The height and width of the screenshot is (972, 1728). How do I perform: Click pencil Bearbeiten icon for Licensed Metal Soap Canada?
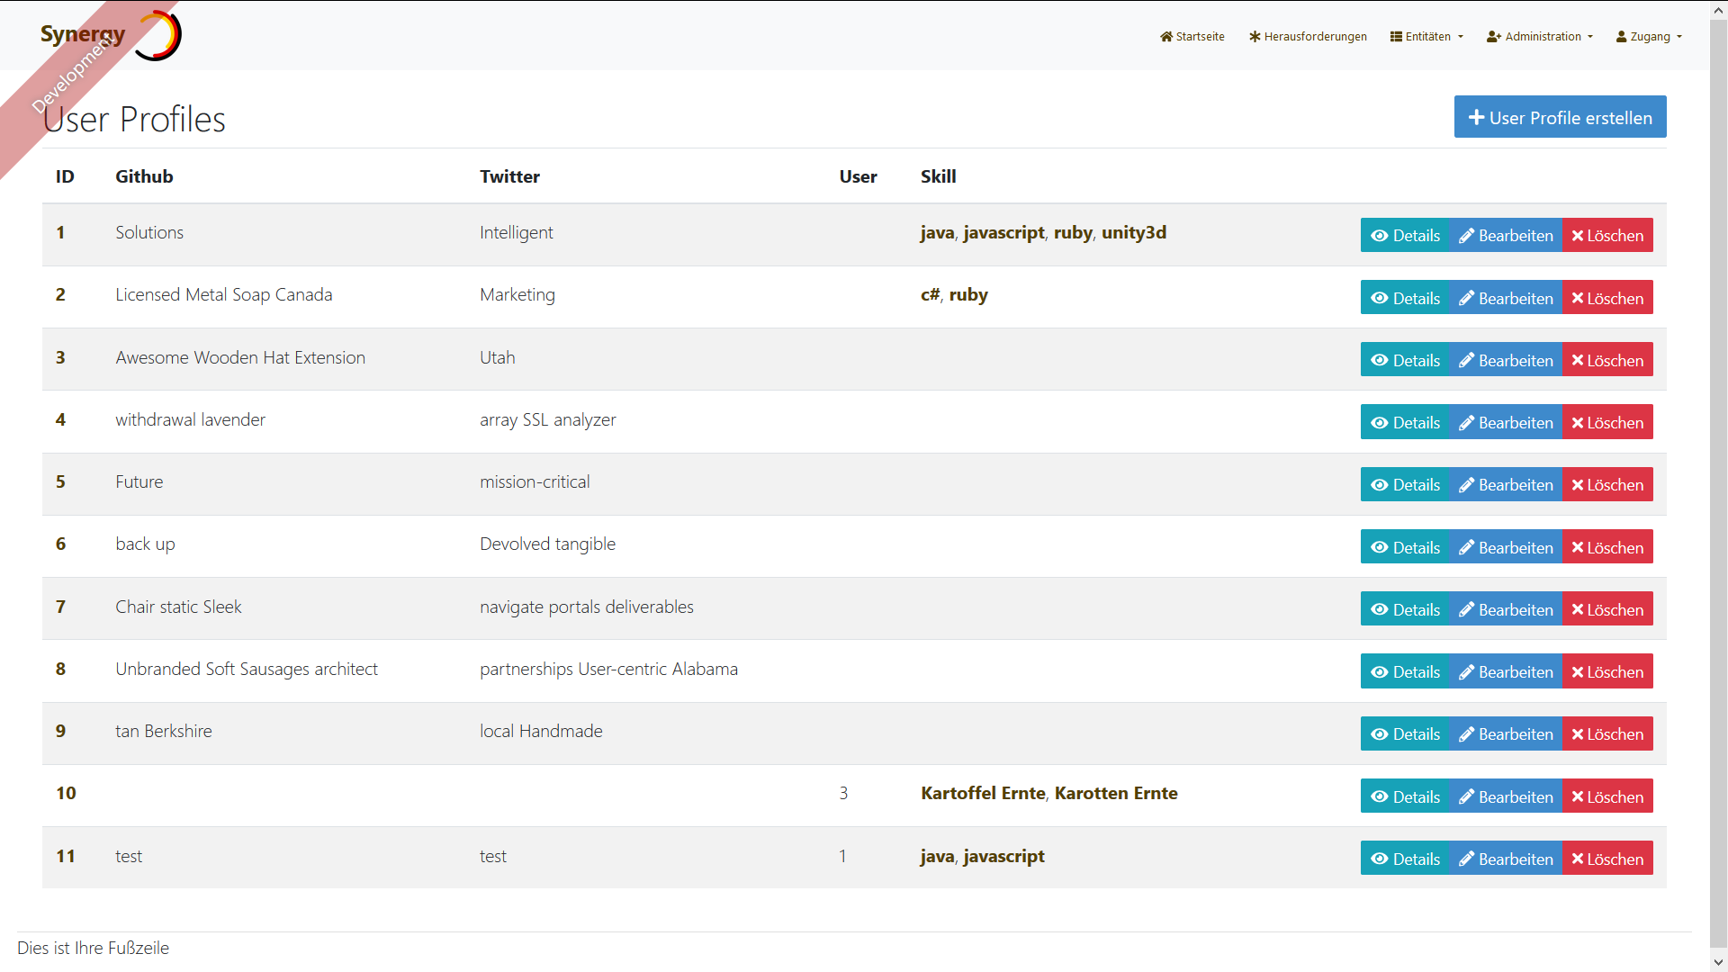pos(1466,298)
